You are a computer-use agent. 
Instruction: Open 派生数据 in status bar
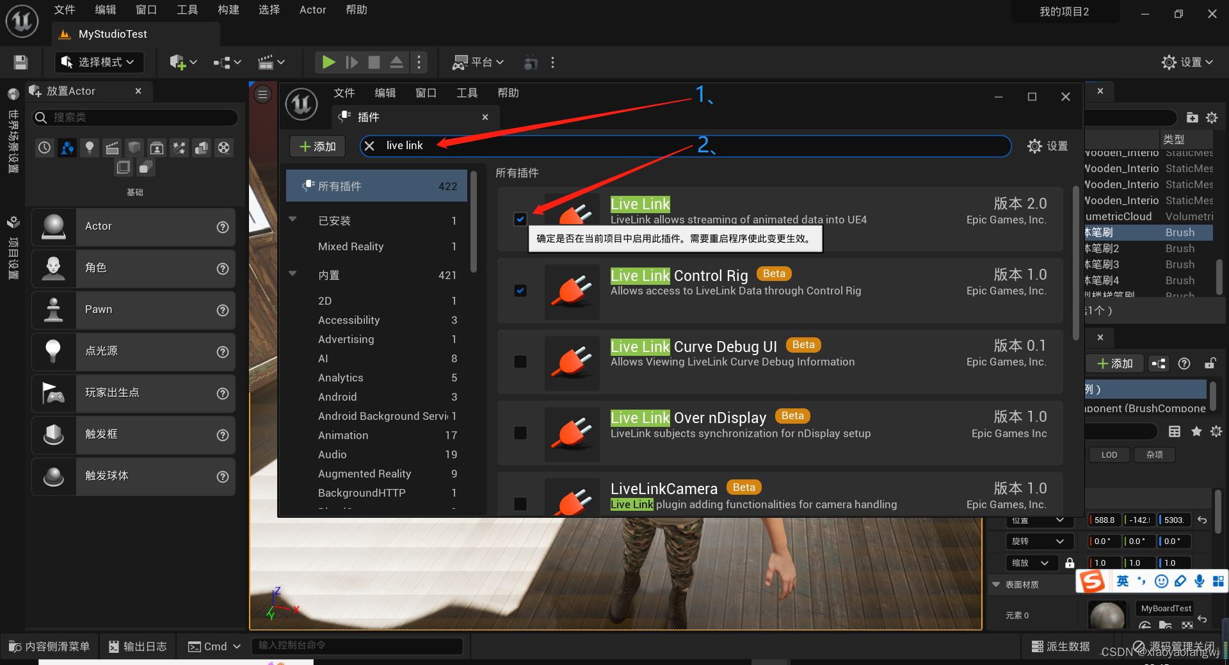click(x=1061, y=646)
